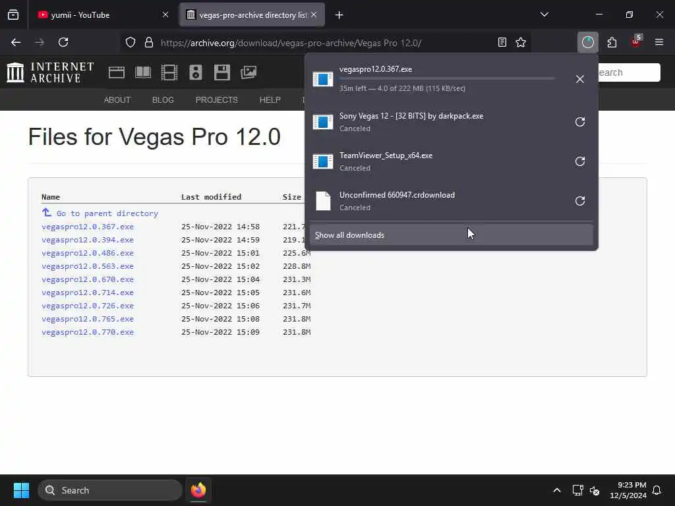Open the BLOG nav item
Image resolution: width=675 pixels, height=506 pixels.
coord(163,100)
